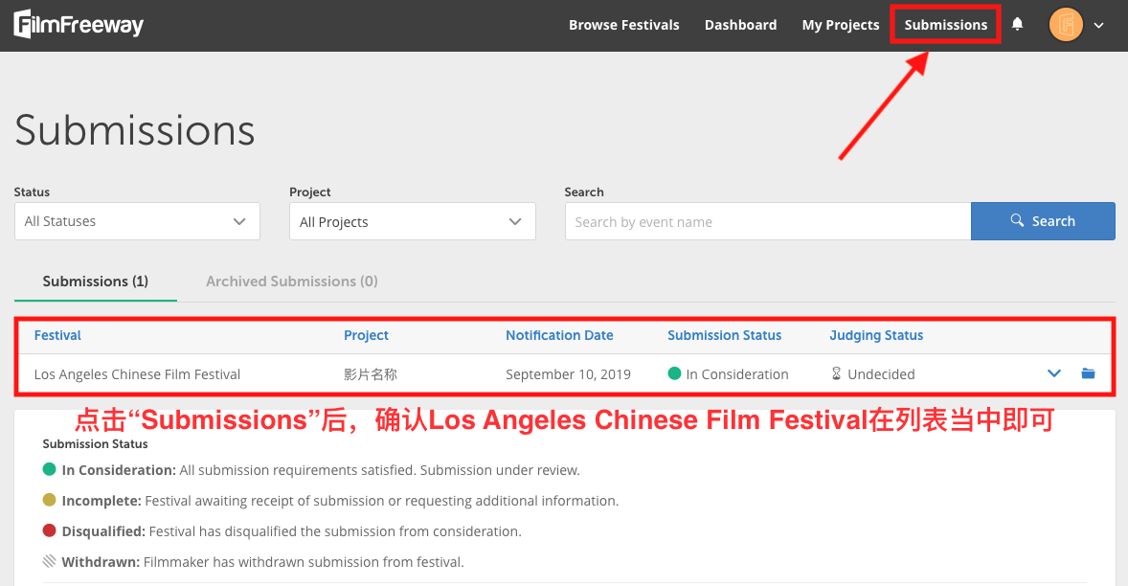This screenshot has height=586, width=1128.
Task: Sort by Festival column header
Action: point(57,335)
